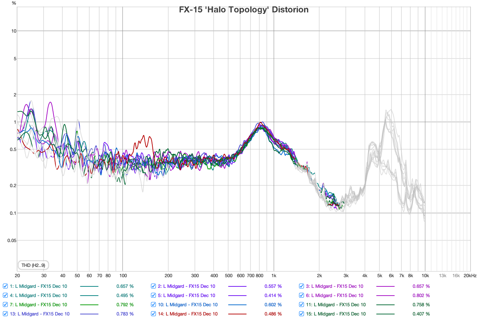Select legend label 10: L Midgard - FX15 Dec 10
The width and height of the screenshot is (479, 319).
[188, 304]
